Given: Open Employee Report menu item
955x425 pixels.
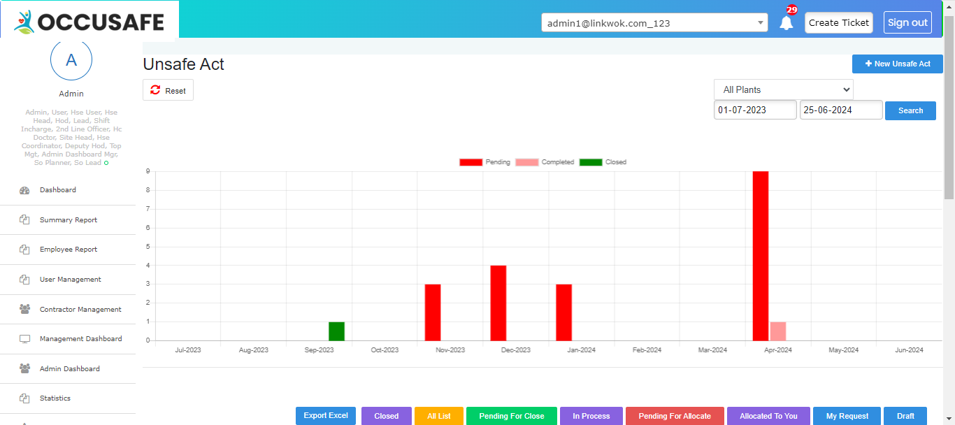Looking at the screenshot, I should tap(68, 250).
